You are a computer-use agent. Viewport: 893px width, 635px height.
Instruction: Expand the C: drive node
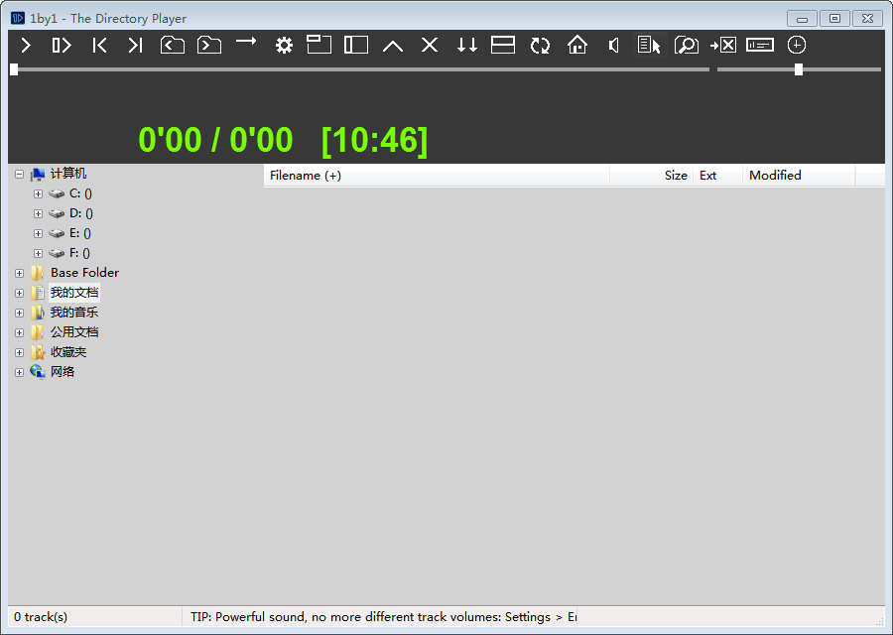click(x=38, y=194)
